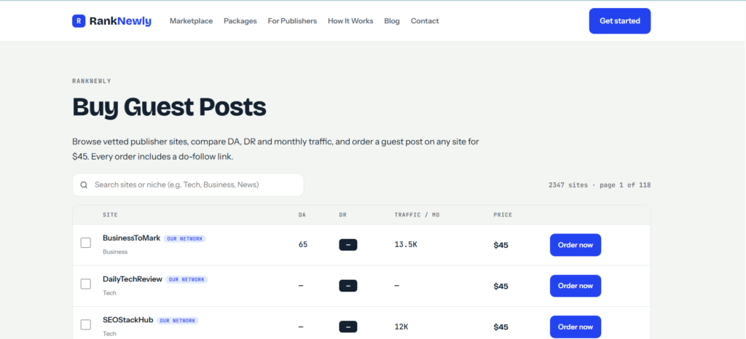746x339 pixels.
Task: Click the DA value 65
Action: (x=303, y=245)
